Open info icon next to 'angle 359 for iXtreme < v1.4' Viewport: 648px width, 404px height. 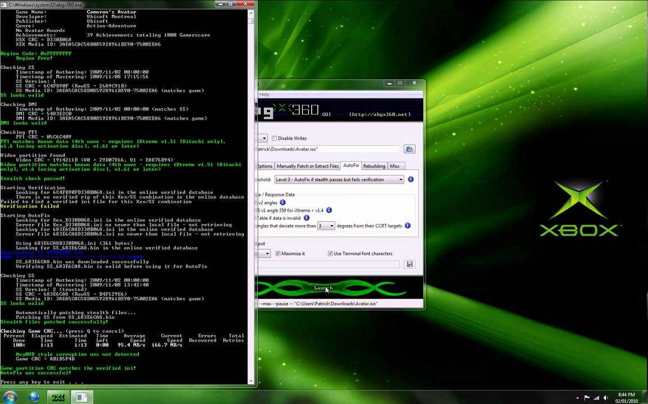point(329,210)
